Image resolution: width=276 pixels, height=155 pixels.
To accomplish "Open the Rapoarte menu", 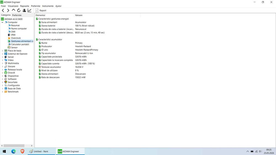I will [25, 6].
